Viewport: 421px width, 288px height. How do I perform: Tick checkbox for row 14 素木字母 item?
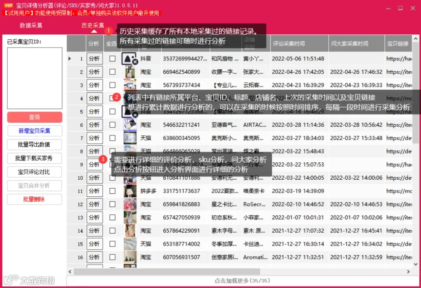click(x=113, y=231)
